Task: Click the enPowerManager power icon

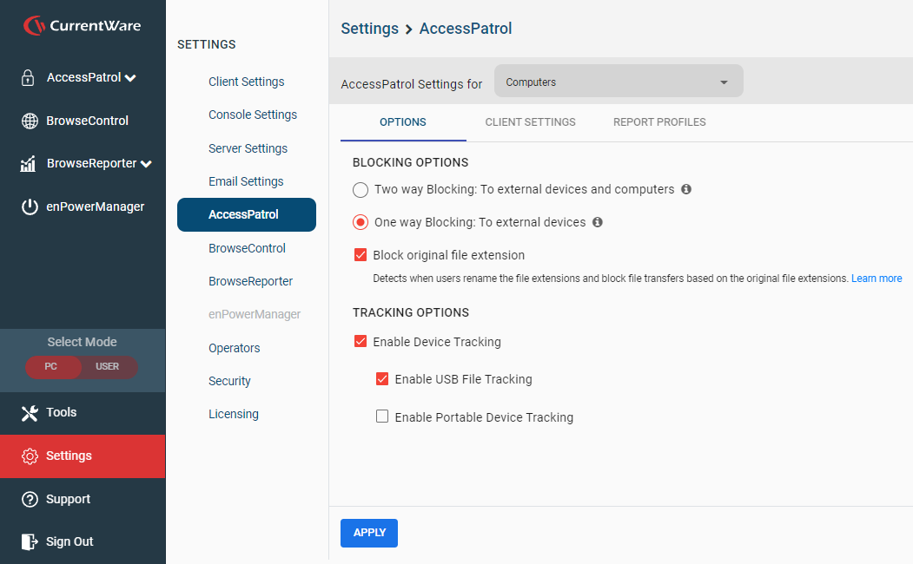Action: (30, 207)
